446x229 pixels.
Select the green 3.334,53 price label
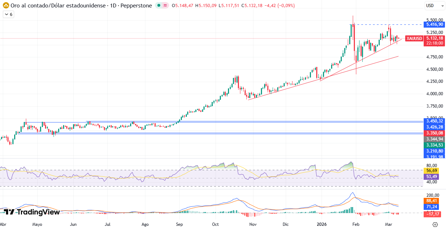click(x=434, y=145)
